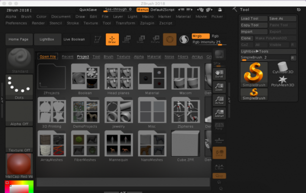Choose the Move transform icon

click(x=126, y=39)
